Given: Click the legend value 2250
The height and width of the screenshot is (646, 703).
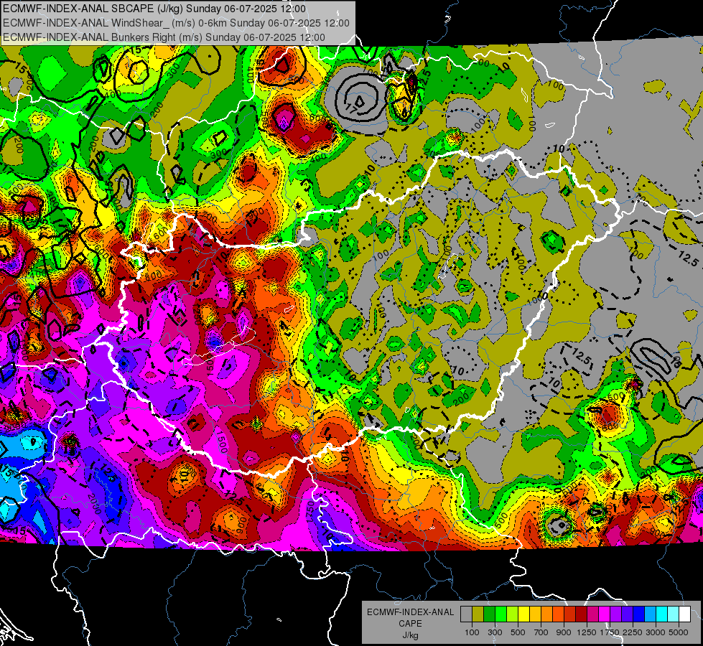Looking at the screenshot, I should point(633,632).
